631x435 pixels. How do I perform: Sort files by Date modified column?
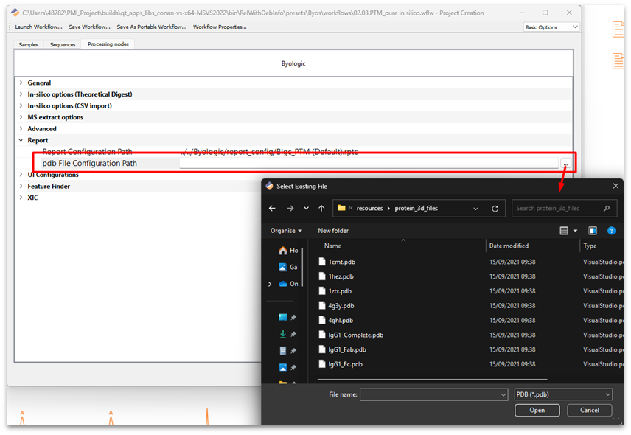tap(509, 246)
